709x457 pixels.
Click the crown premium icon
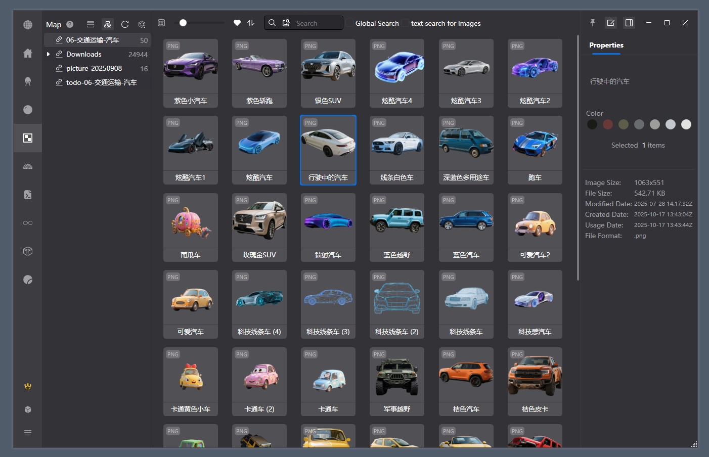click(x=28, y=386)
